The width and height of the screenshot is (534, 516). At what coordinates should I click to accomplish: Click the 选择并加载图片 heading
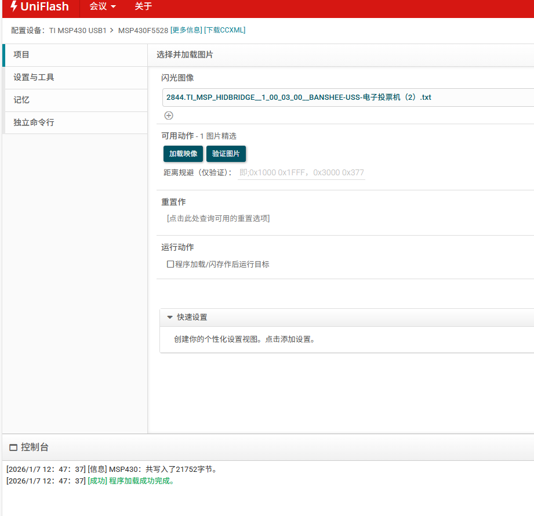[185, 55]
